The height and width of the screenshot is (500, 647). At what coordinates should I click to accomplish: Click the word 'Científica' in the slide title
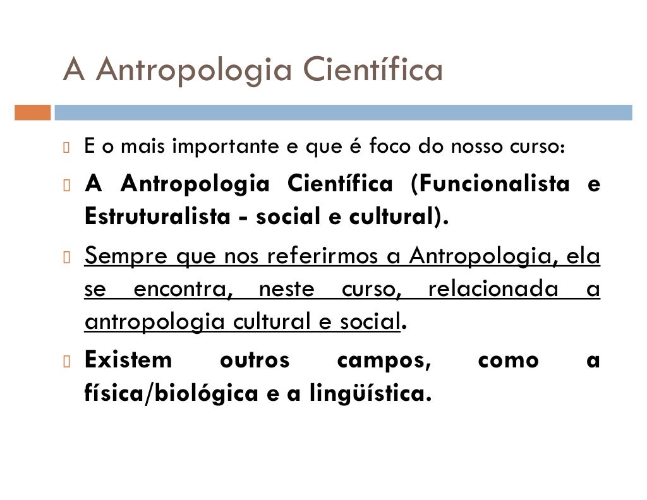[373, 69]
